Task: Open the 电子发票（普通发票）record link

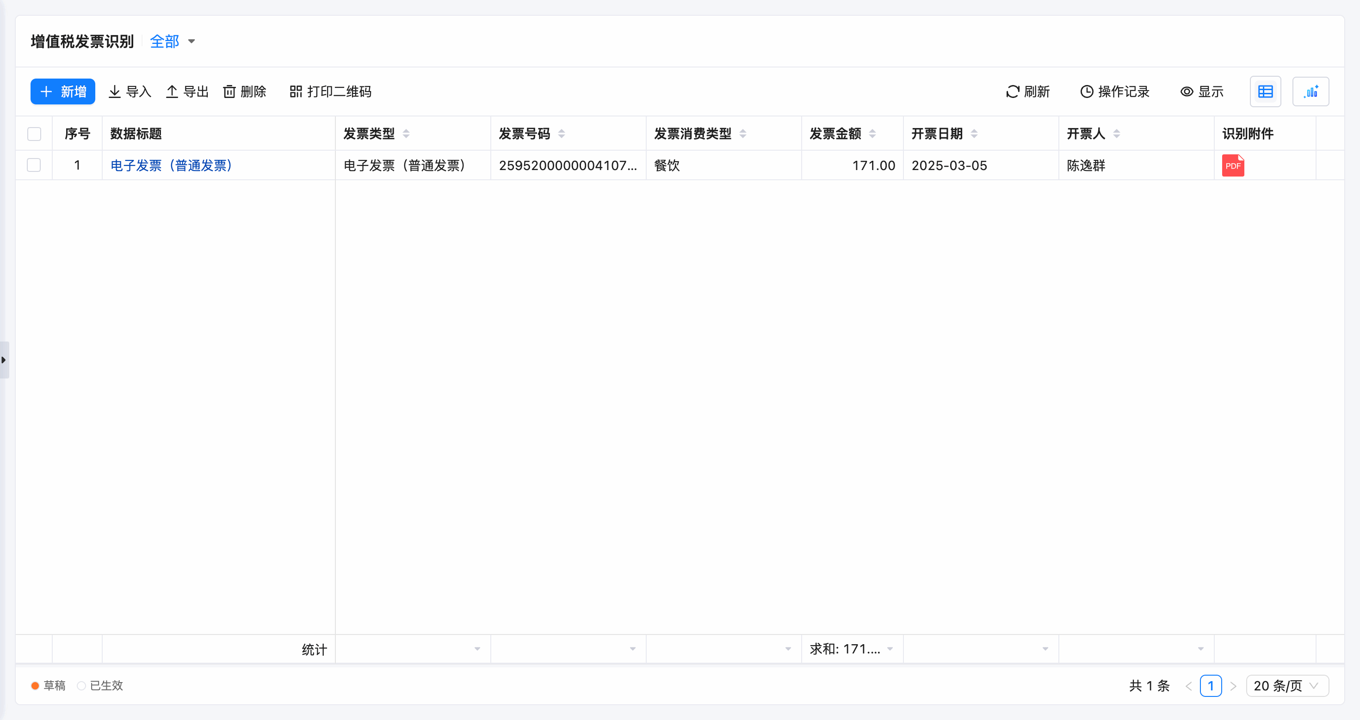Action: [x=172, y=165]
